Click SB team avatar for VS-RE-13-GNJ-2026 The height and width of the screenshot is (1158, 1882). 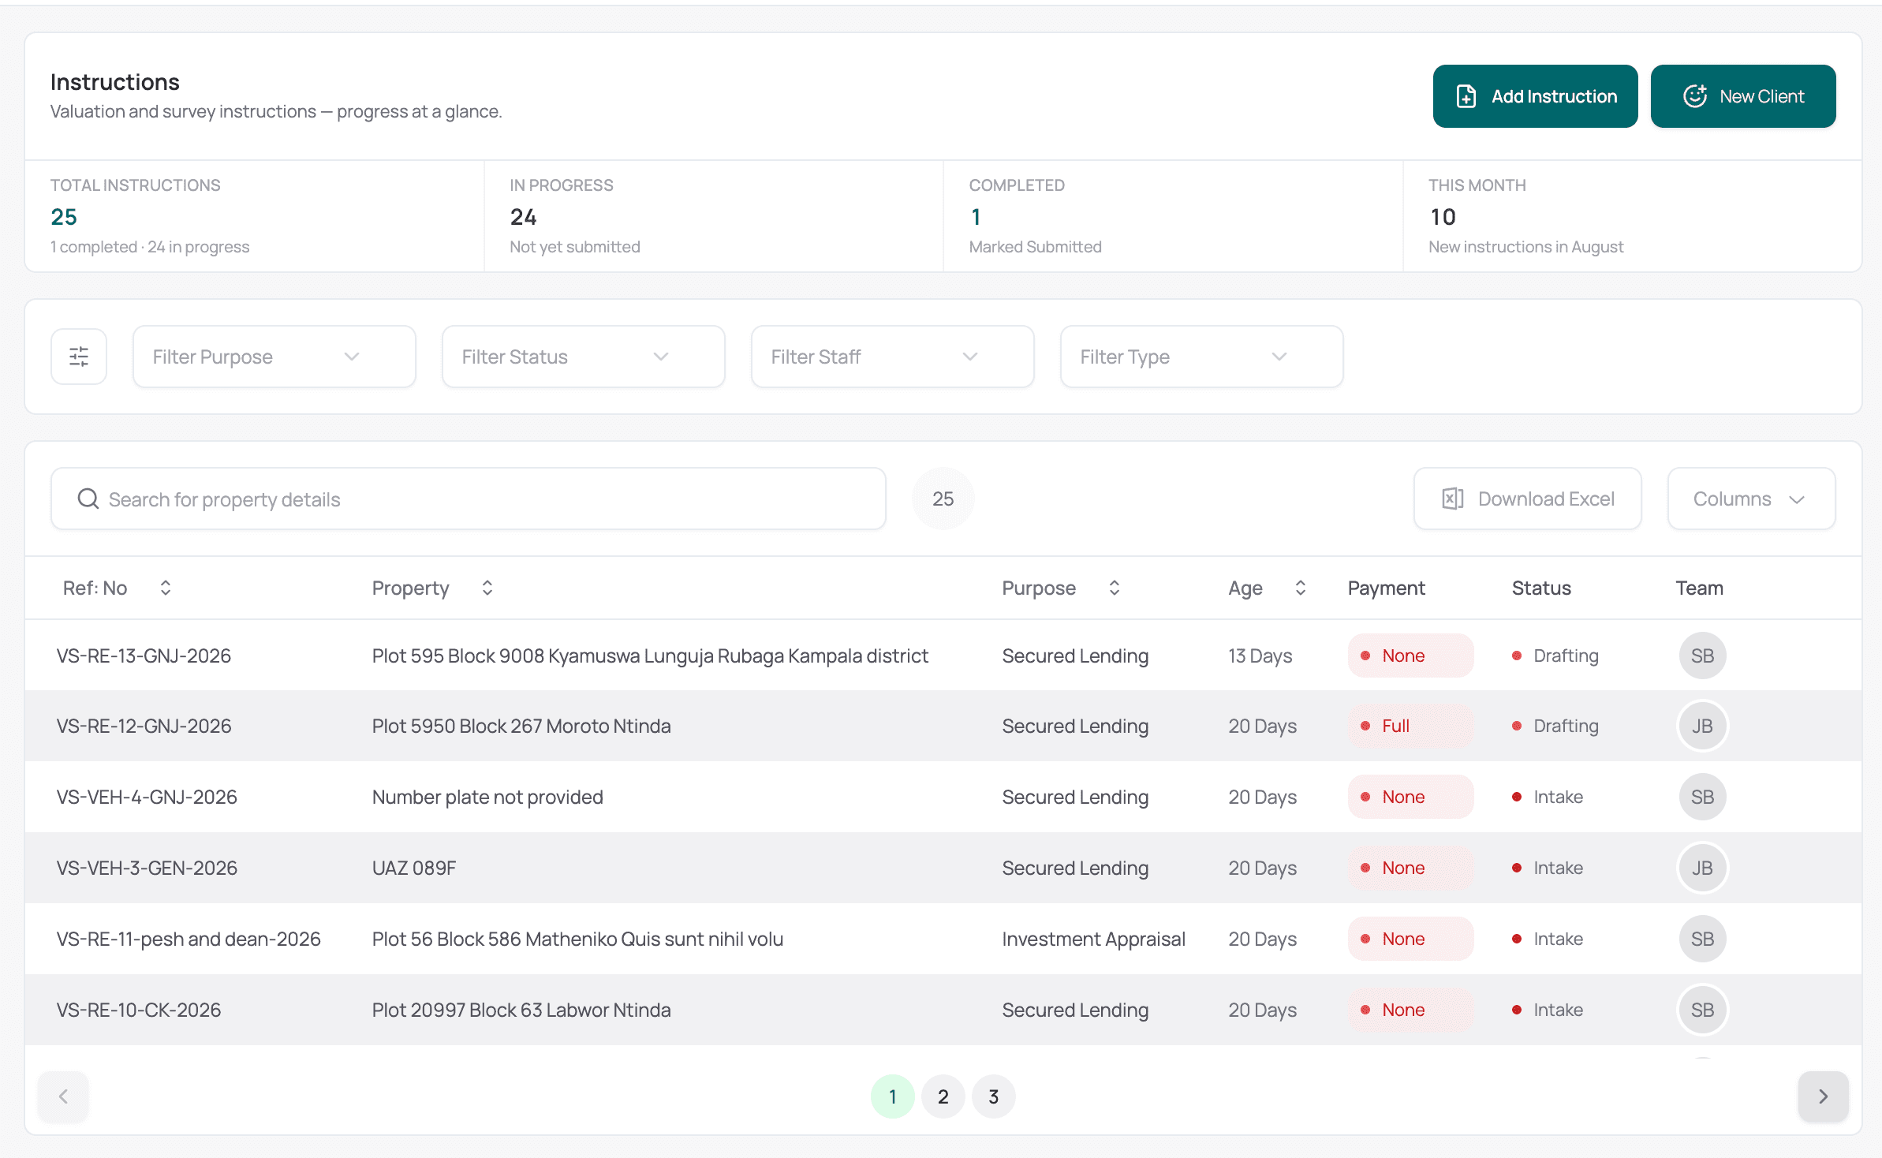pyautogui.click(x=1702, y=656)
